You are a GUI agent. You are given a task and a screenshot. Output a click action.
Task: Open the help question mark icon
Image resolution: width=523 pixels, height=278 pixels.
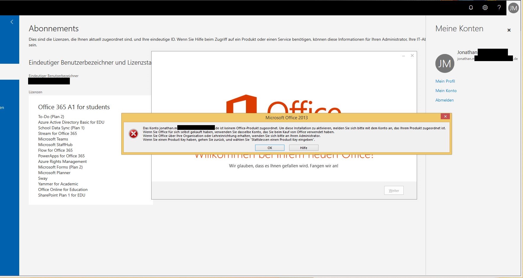tap(499, 8)
